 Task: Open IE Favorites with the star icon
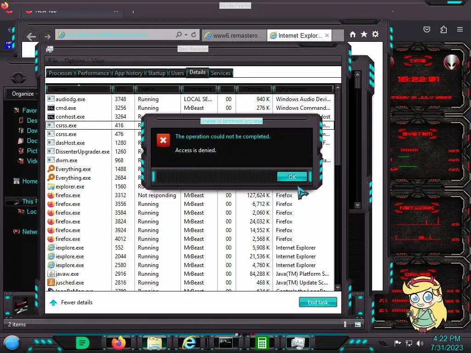pyautogui.click(x=364, y=34)
